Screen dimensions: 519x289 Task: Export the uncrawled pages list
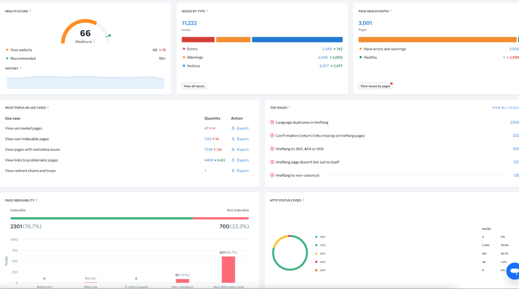(240, 128)
